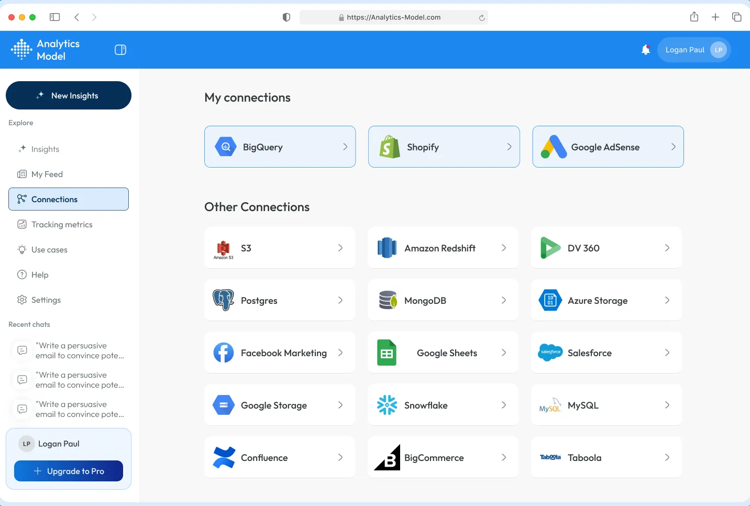Click the Amazon Redshift icon

[387, 248]
